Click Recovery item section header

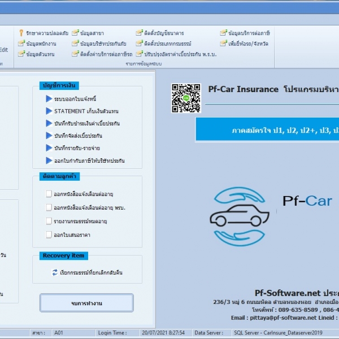coord(63,255)
